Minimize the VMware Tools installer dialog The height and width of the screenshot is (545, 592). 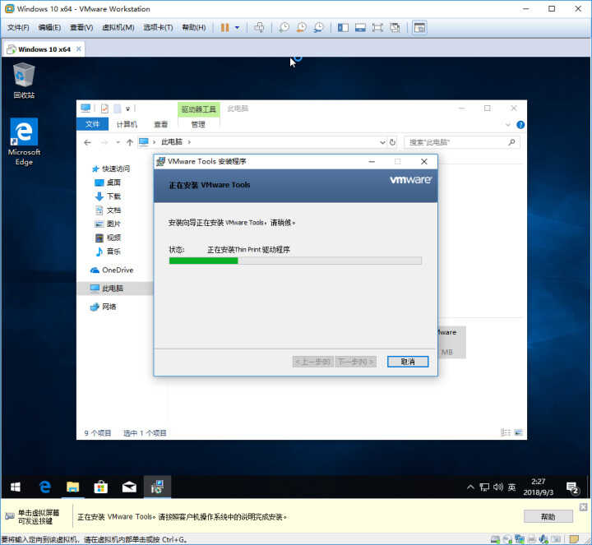(x=372, y=162)
